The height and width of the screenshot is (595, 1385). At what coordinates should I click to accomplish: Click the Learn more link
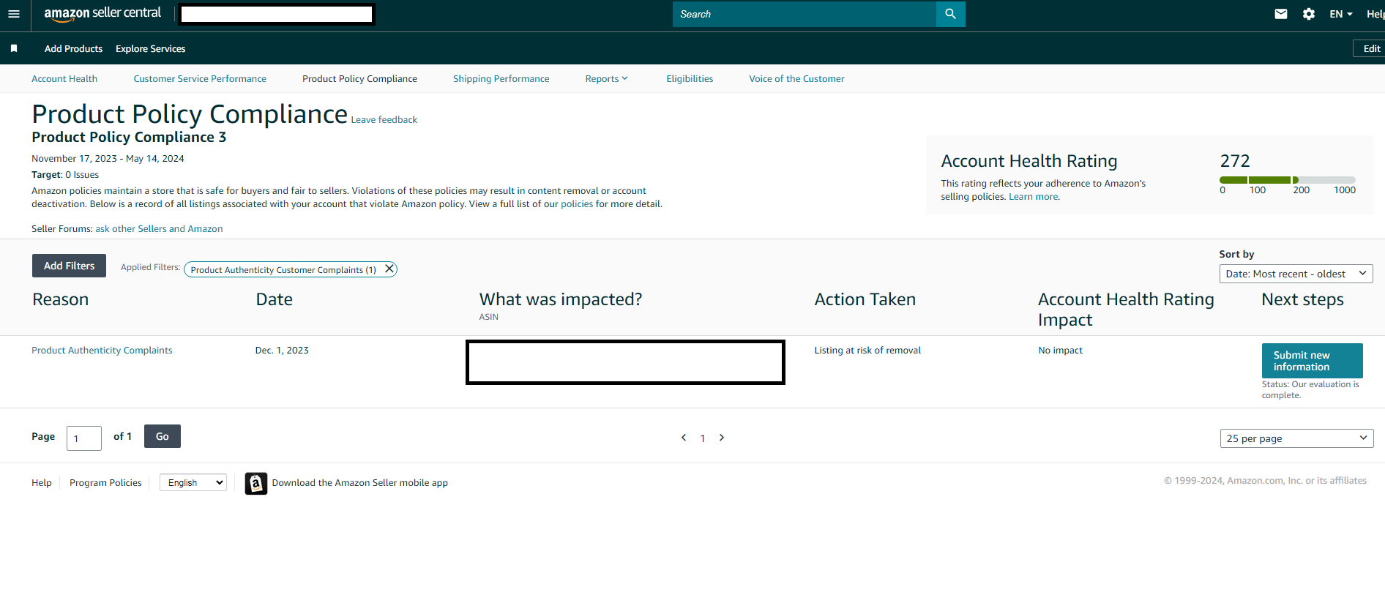point(1034,197)
